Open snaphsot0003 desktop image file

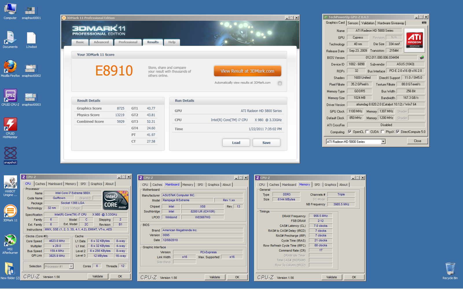click(31, 99)
